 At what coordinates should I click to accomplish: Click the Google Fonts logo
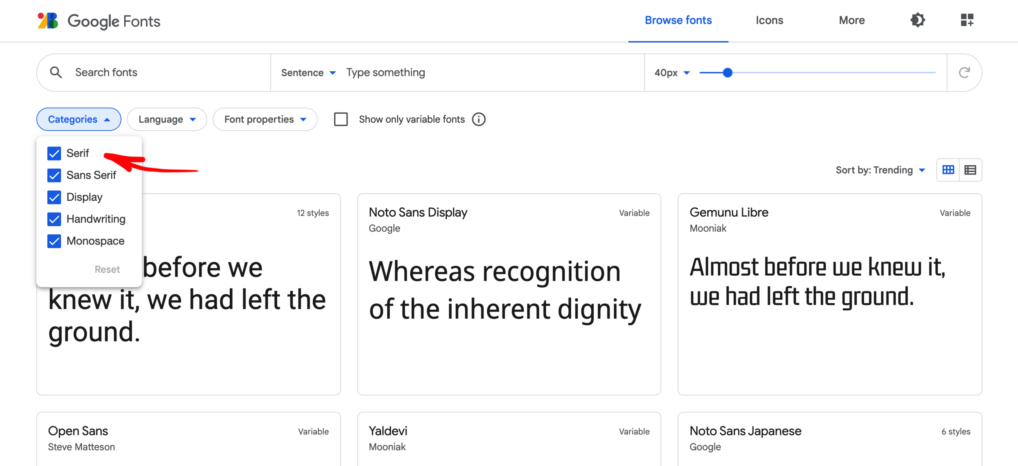(99, 21)
